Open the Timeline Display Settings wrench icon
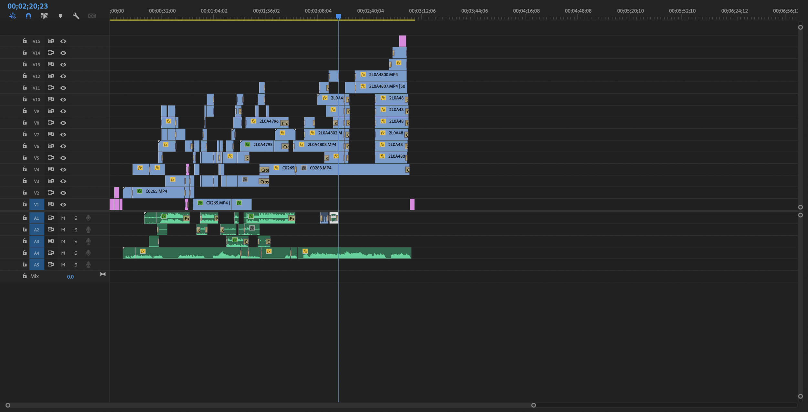 [x=77, y=16]
